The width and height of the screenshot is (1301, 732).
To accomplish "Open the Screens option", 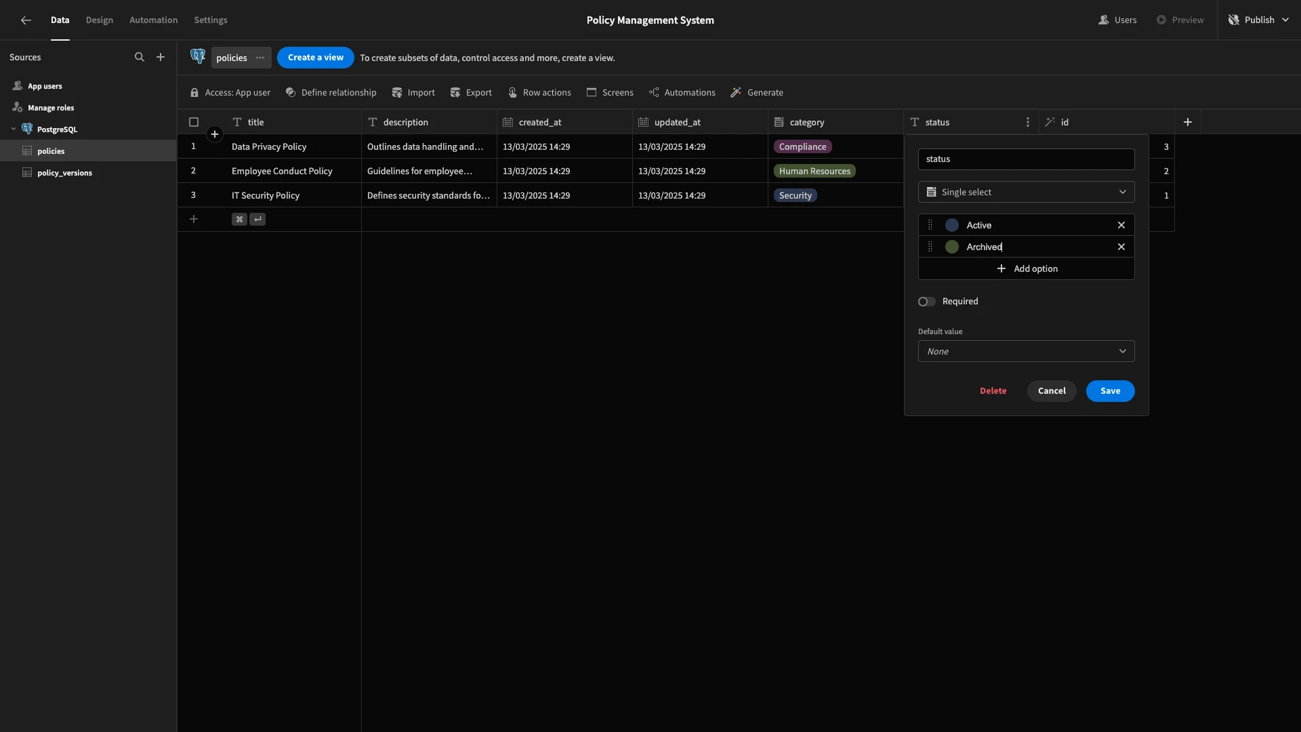I will coord(610,93).
